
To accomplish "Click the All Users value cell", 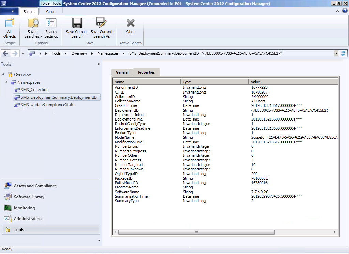I will (258, 101).
